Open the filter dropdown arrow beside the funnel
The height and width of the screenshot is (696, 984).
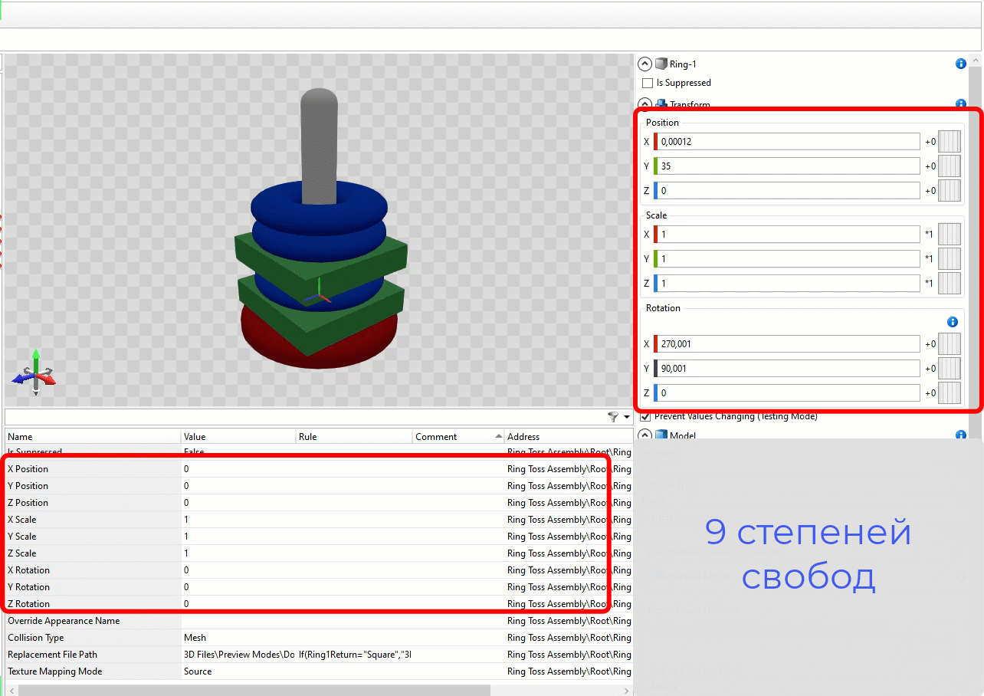627,417
